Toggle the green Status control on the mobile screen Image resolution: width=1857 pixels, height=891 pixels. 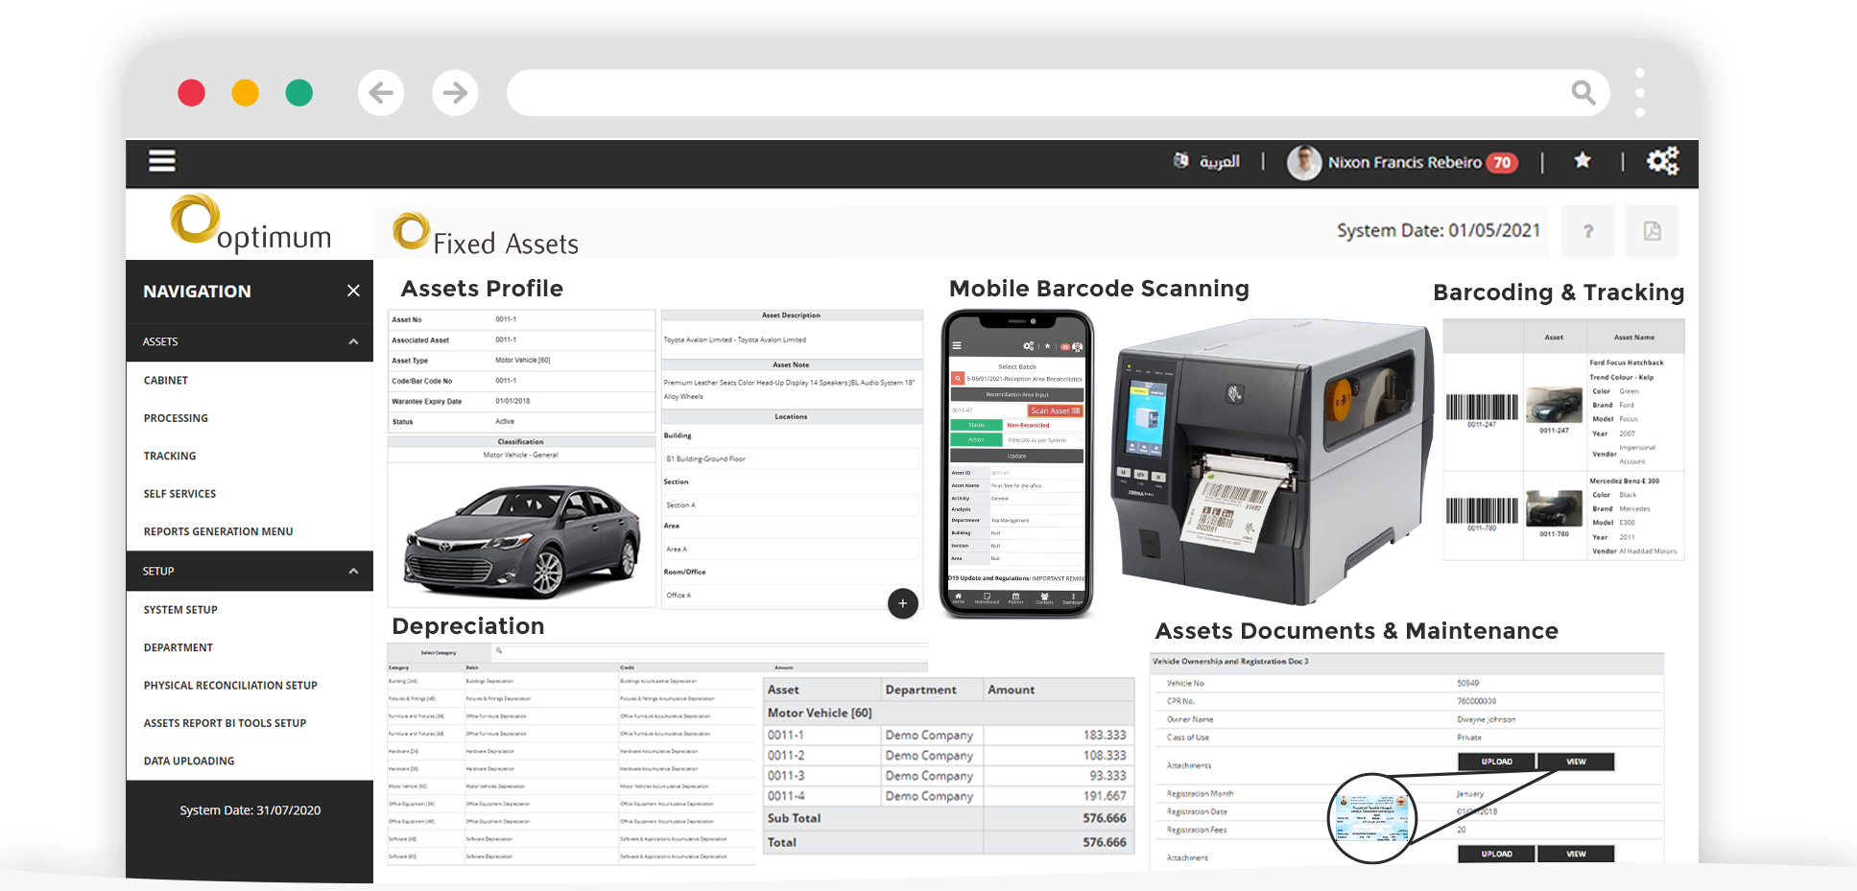977,424
